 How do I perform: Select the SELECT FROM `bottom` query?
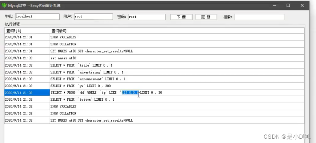point(177,100)
